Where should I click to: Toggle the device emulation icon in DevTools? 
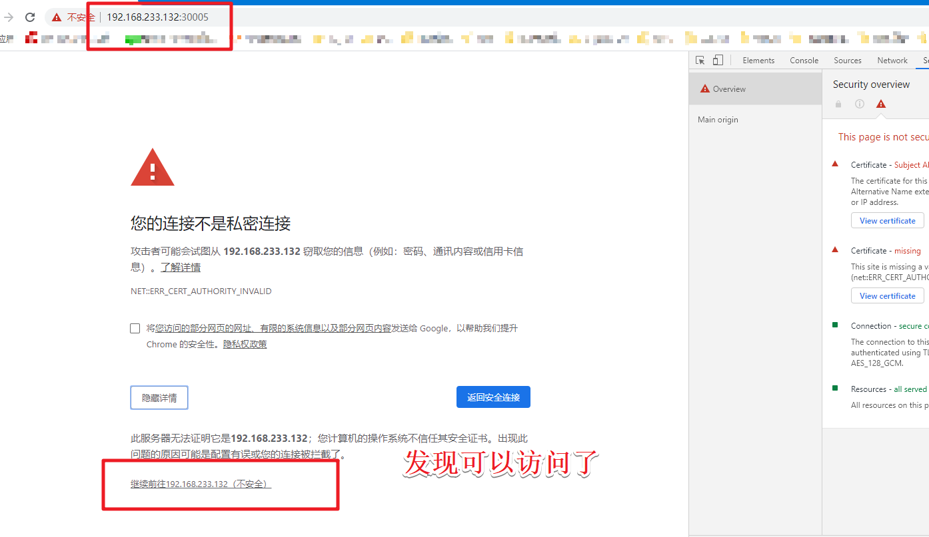point(718,60)
